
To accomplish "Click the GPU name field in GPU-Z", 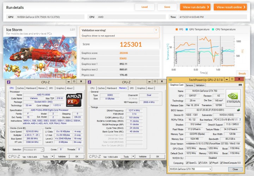I will 205,91.
